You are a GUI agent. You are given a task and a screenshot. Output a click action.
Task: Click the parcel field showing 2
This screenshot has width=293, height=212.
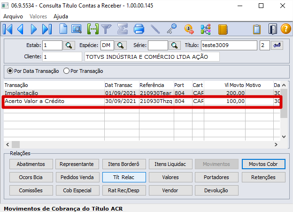click(265, 45)
